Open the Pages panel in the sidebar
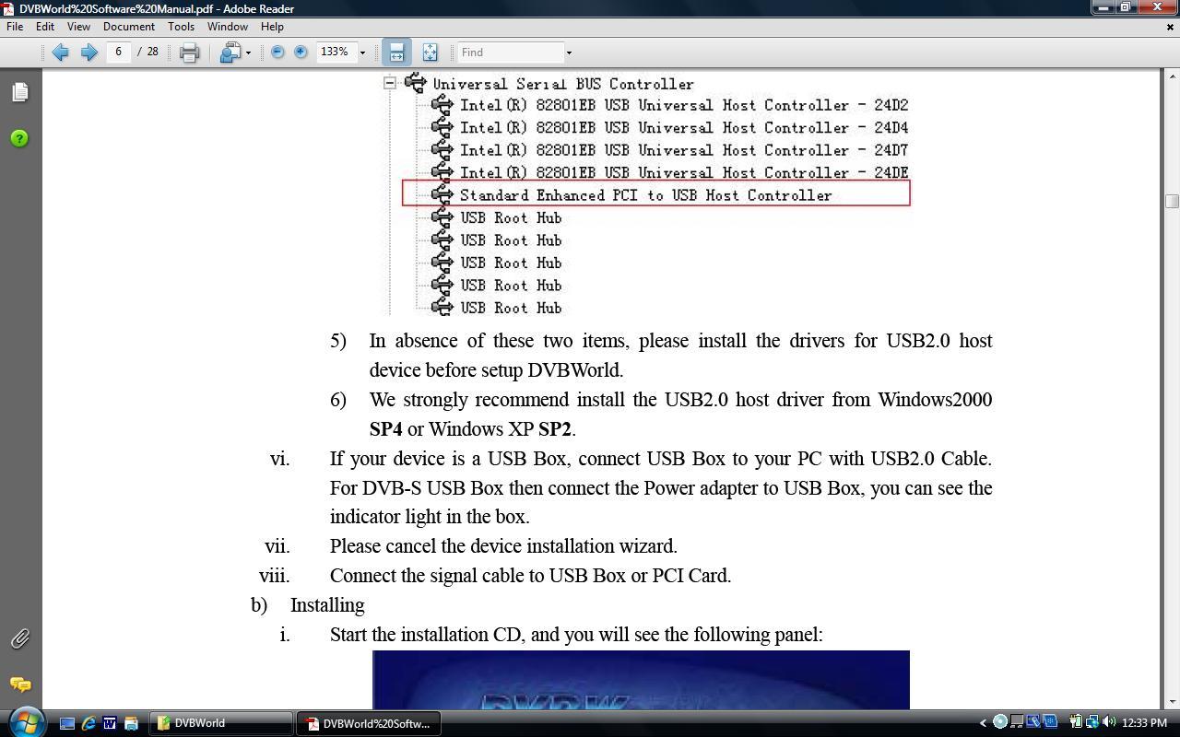Image resolution: width=1180 pixels, height=737 pixels. click(x=19, y=92)
